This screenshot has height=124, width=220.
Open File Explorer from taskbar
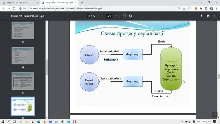click(x=26, y=122)
